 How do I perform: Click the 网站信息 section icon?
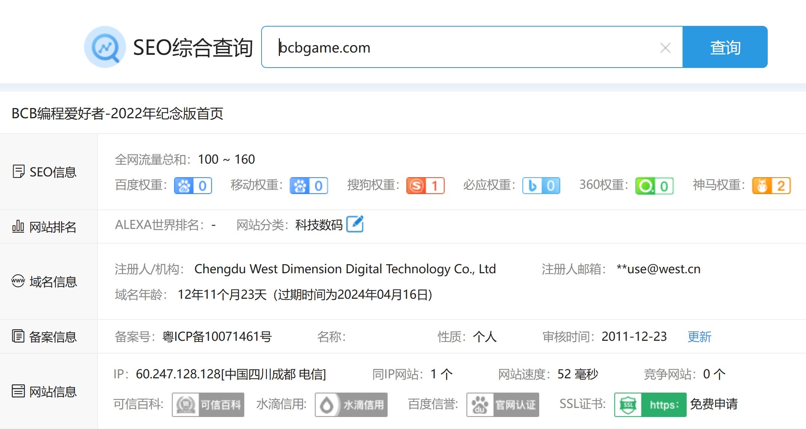click(18, 391)
